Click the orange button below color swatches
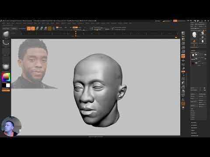210x157 pixels. [x=6, y=90]
